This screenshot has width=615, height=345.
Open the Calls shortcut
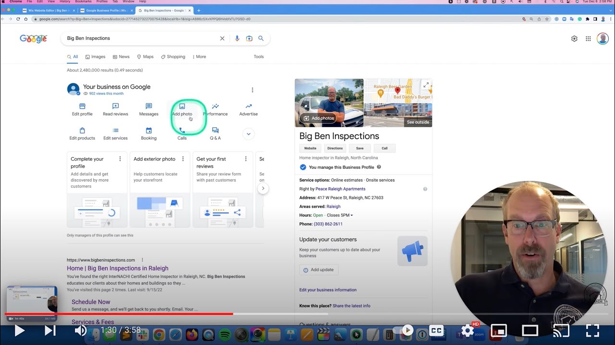(x=182, y=134)
